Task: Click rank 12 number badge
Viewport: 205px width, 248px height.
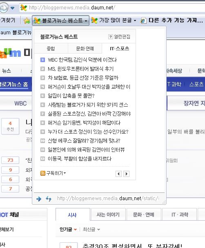Action: [43, 159]
